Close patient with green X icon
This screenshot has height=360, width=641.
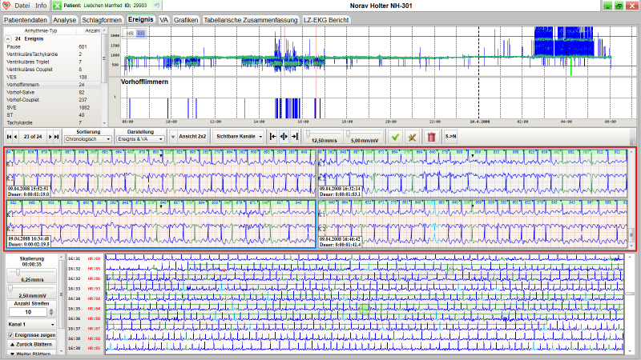[58, 6]
